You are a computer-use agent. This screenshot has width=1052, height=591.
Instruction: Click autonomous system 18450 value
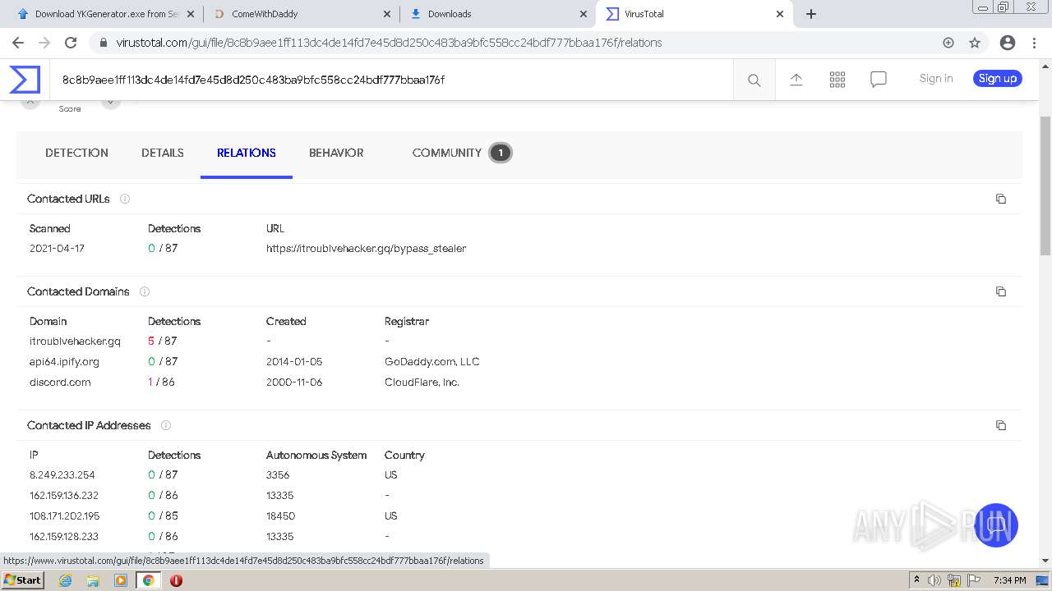(280, 515)
